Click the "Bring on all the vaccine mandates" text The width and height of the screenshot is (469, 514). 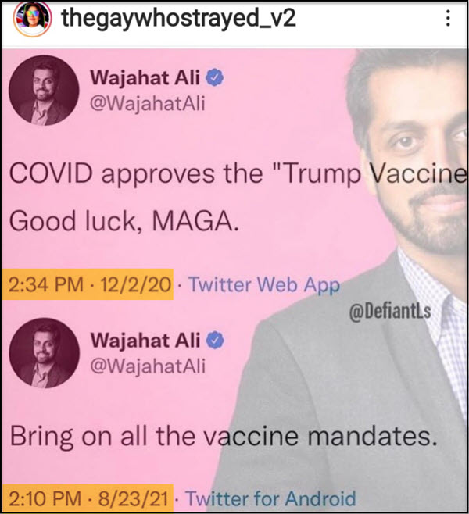pos(224,436)
